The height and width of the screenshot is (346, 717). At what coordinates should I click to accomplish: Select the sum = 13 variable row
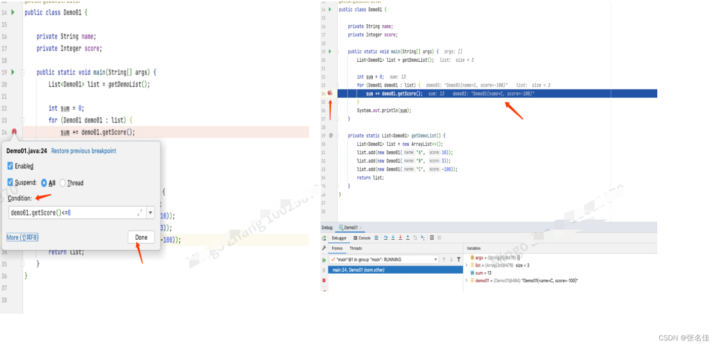pos(481,273)
